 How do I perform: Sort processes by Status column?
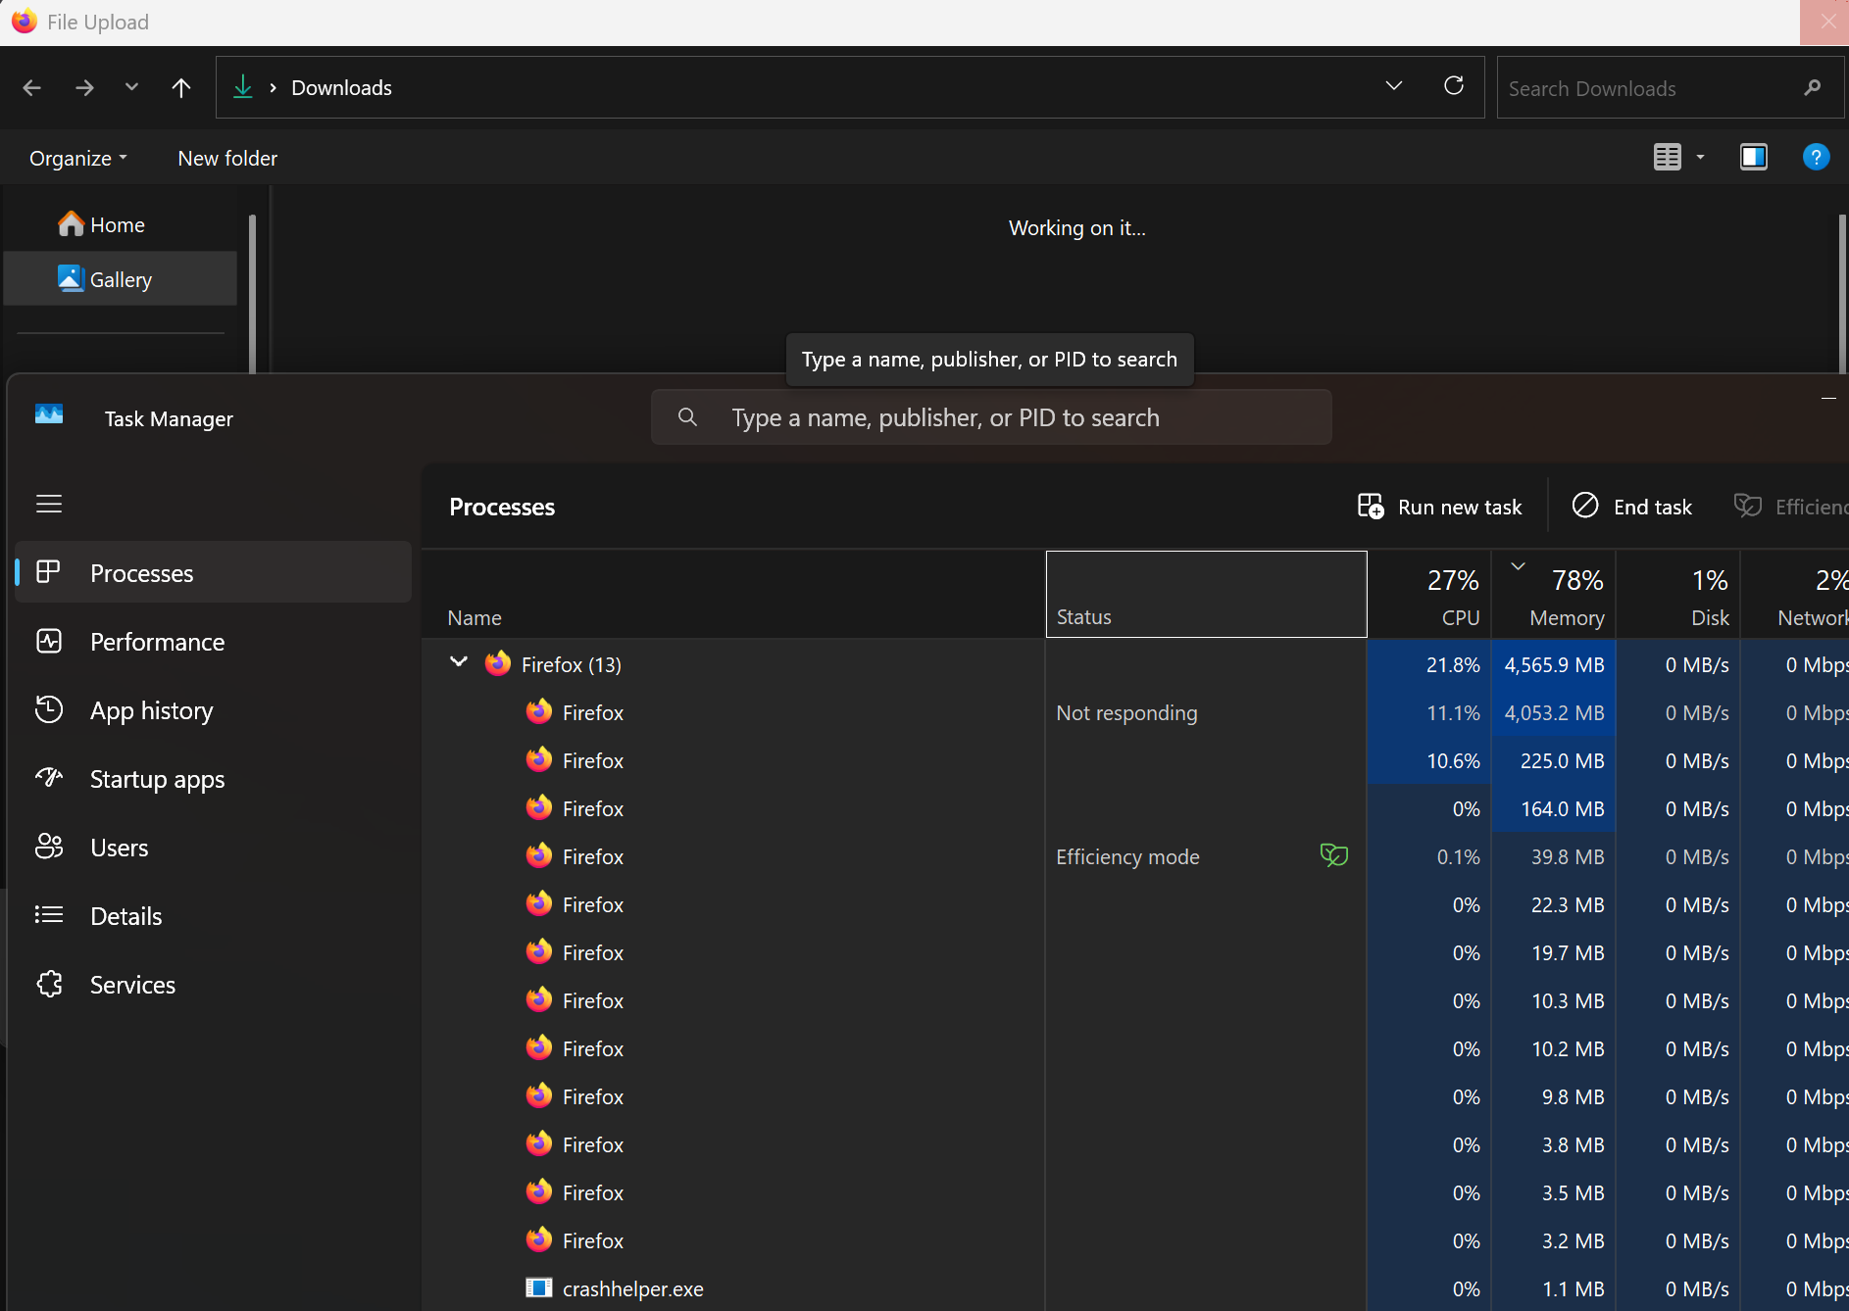(1206, 594)
